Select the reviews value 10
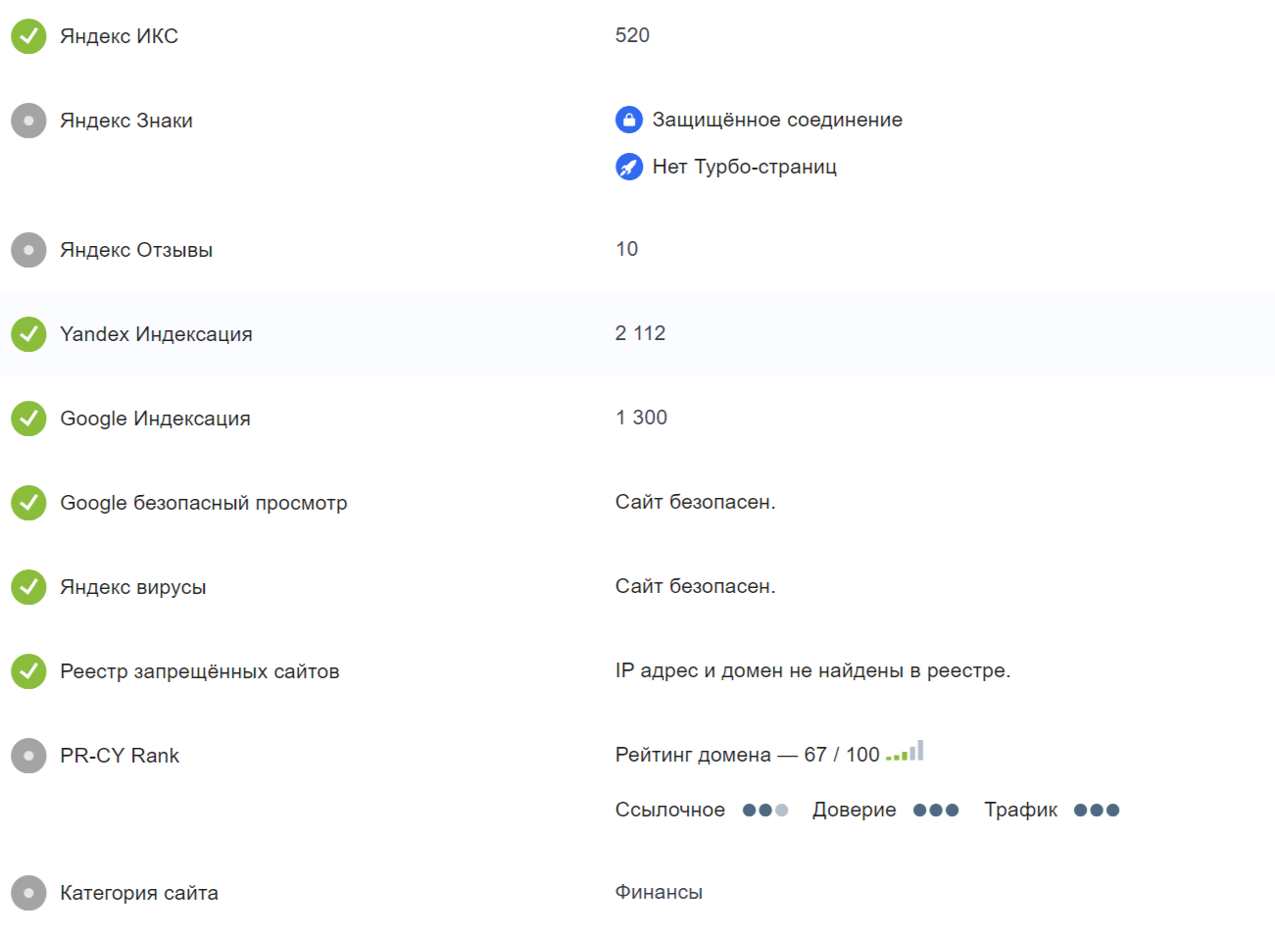Screen dimensions: 1275x937 tap(627, 249)
